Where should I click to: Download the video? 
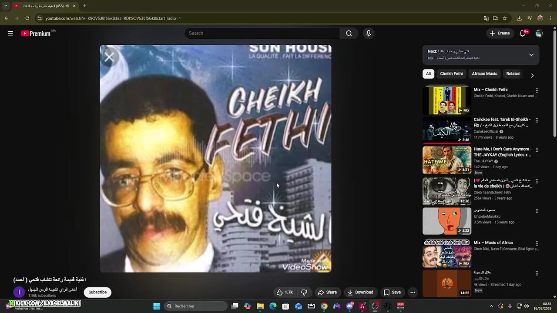(x=360, y=293)
